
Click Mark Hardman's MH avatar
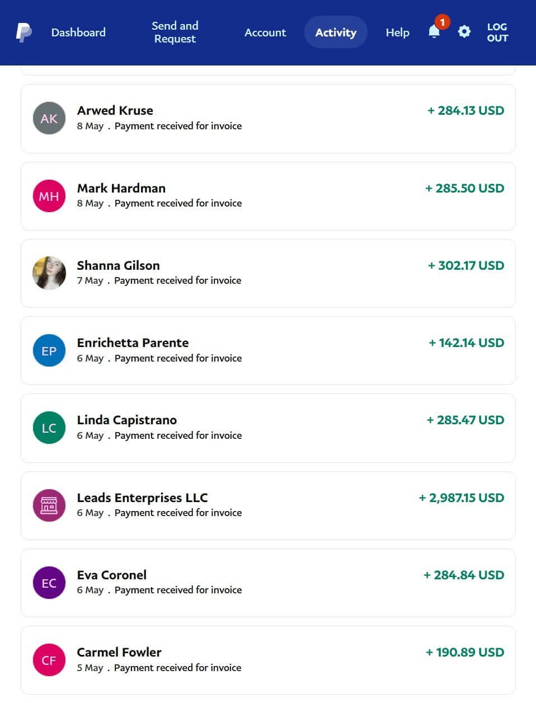[49, 196]
